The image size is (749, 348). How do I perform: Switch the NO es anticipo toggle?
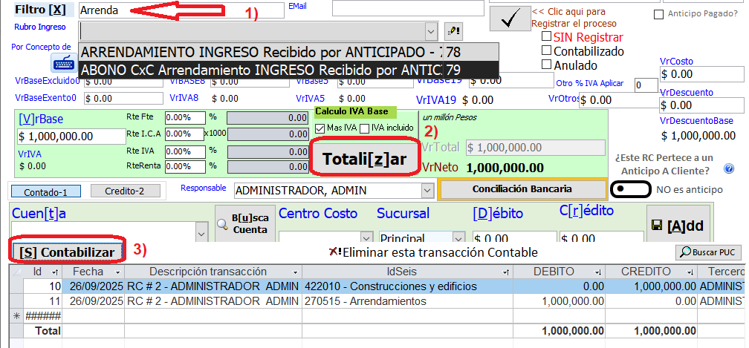pyautogui.click(x=630, y=189)
